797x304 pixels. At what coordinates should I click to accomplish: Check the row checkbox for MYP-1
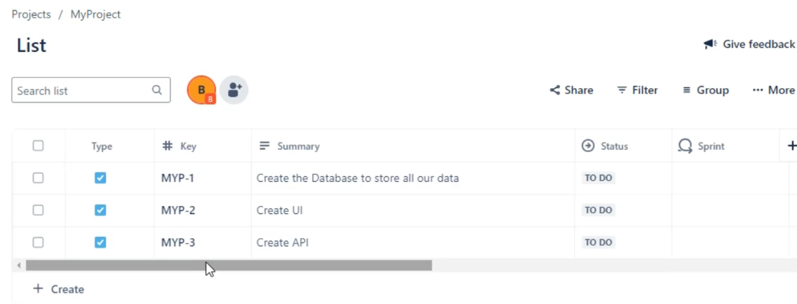point(38,178)
